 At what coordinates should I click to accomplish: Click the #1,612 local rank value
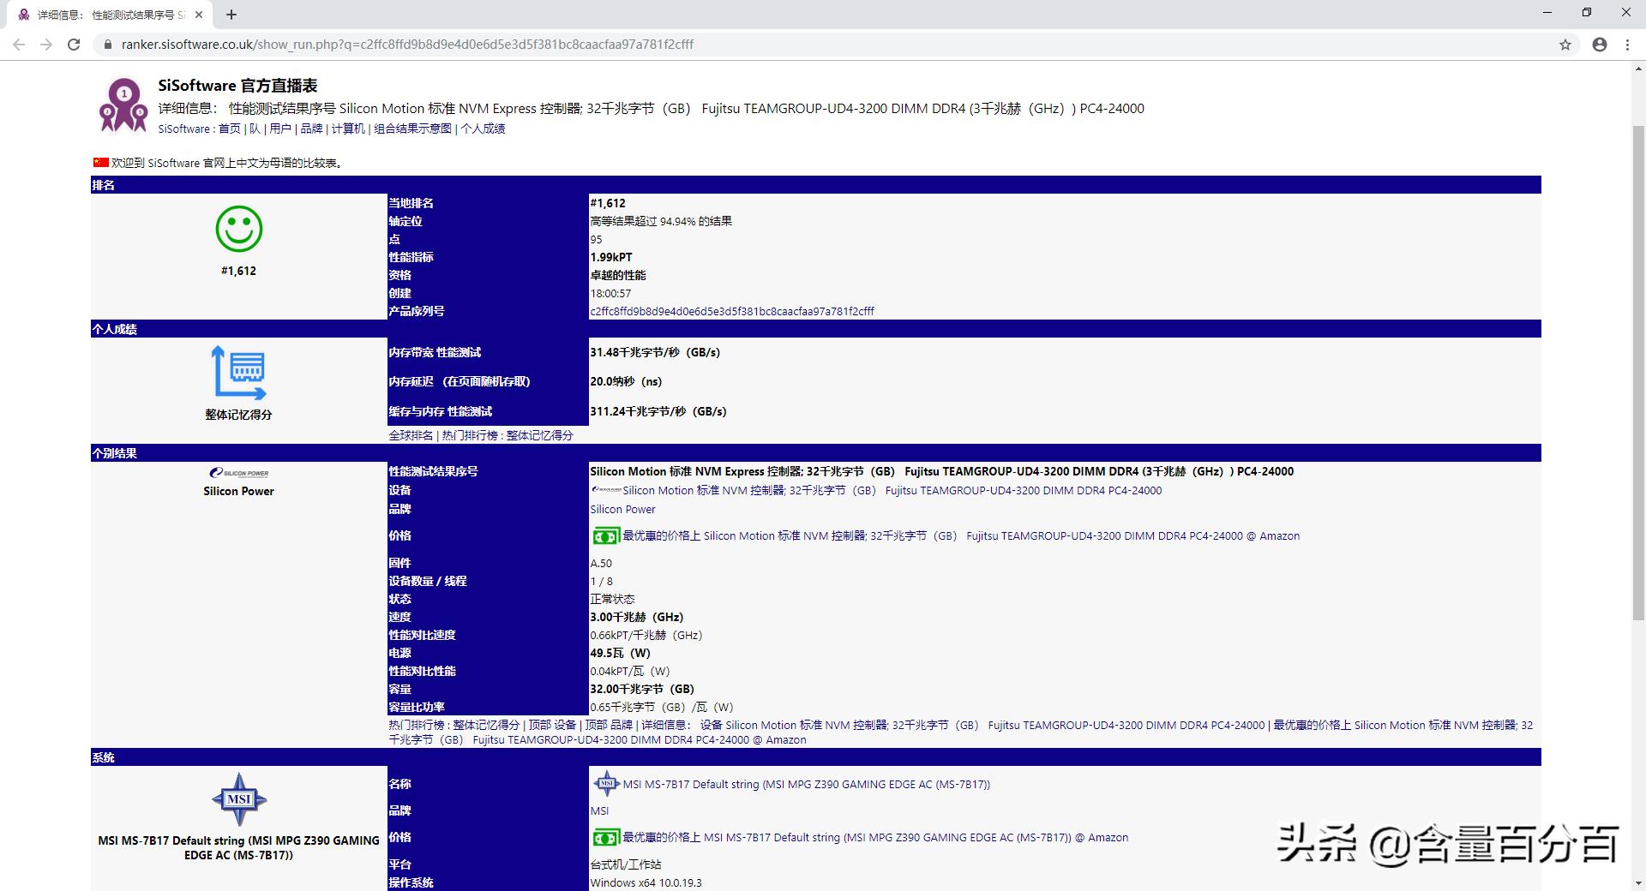[x=608, y=204]
